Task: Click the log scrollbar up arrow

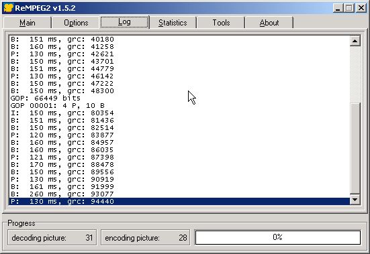Action: click(355, 41)
